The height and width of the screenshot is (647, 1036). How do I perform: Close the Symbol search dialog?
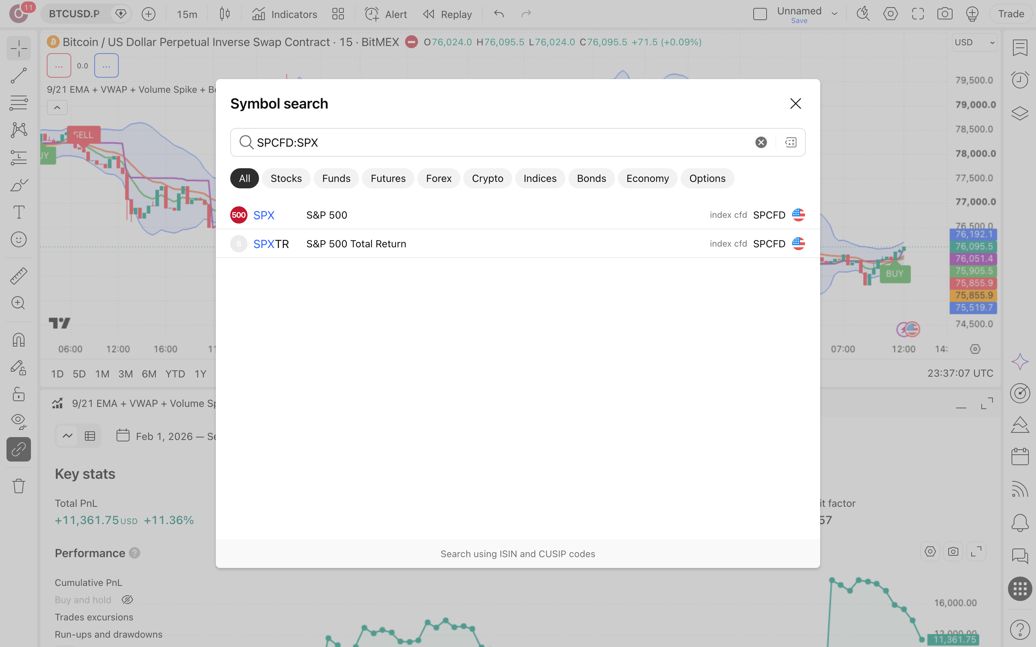[795, 104]
